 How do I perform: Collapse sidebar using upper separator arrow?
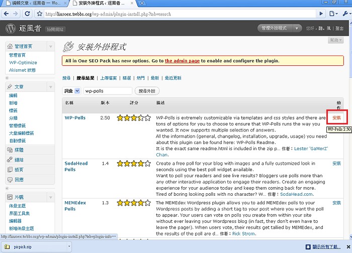[7, 78]
